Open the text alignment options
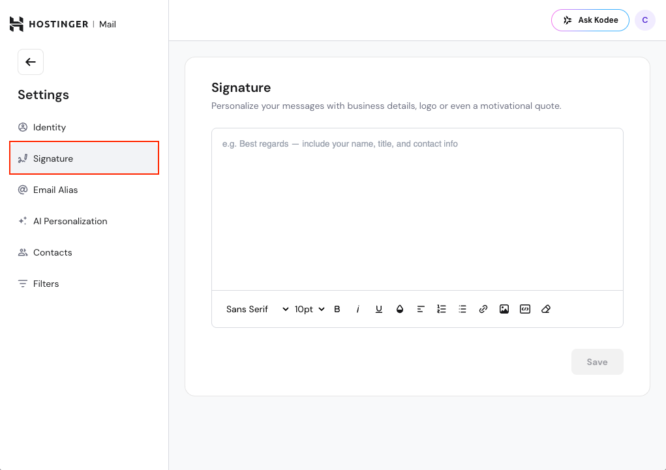 pyautogui.click(x=421, y=309)
